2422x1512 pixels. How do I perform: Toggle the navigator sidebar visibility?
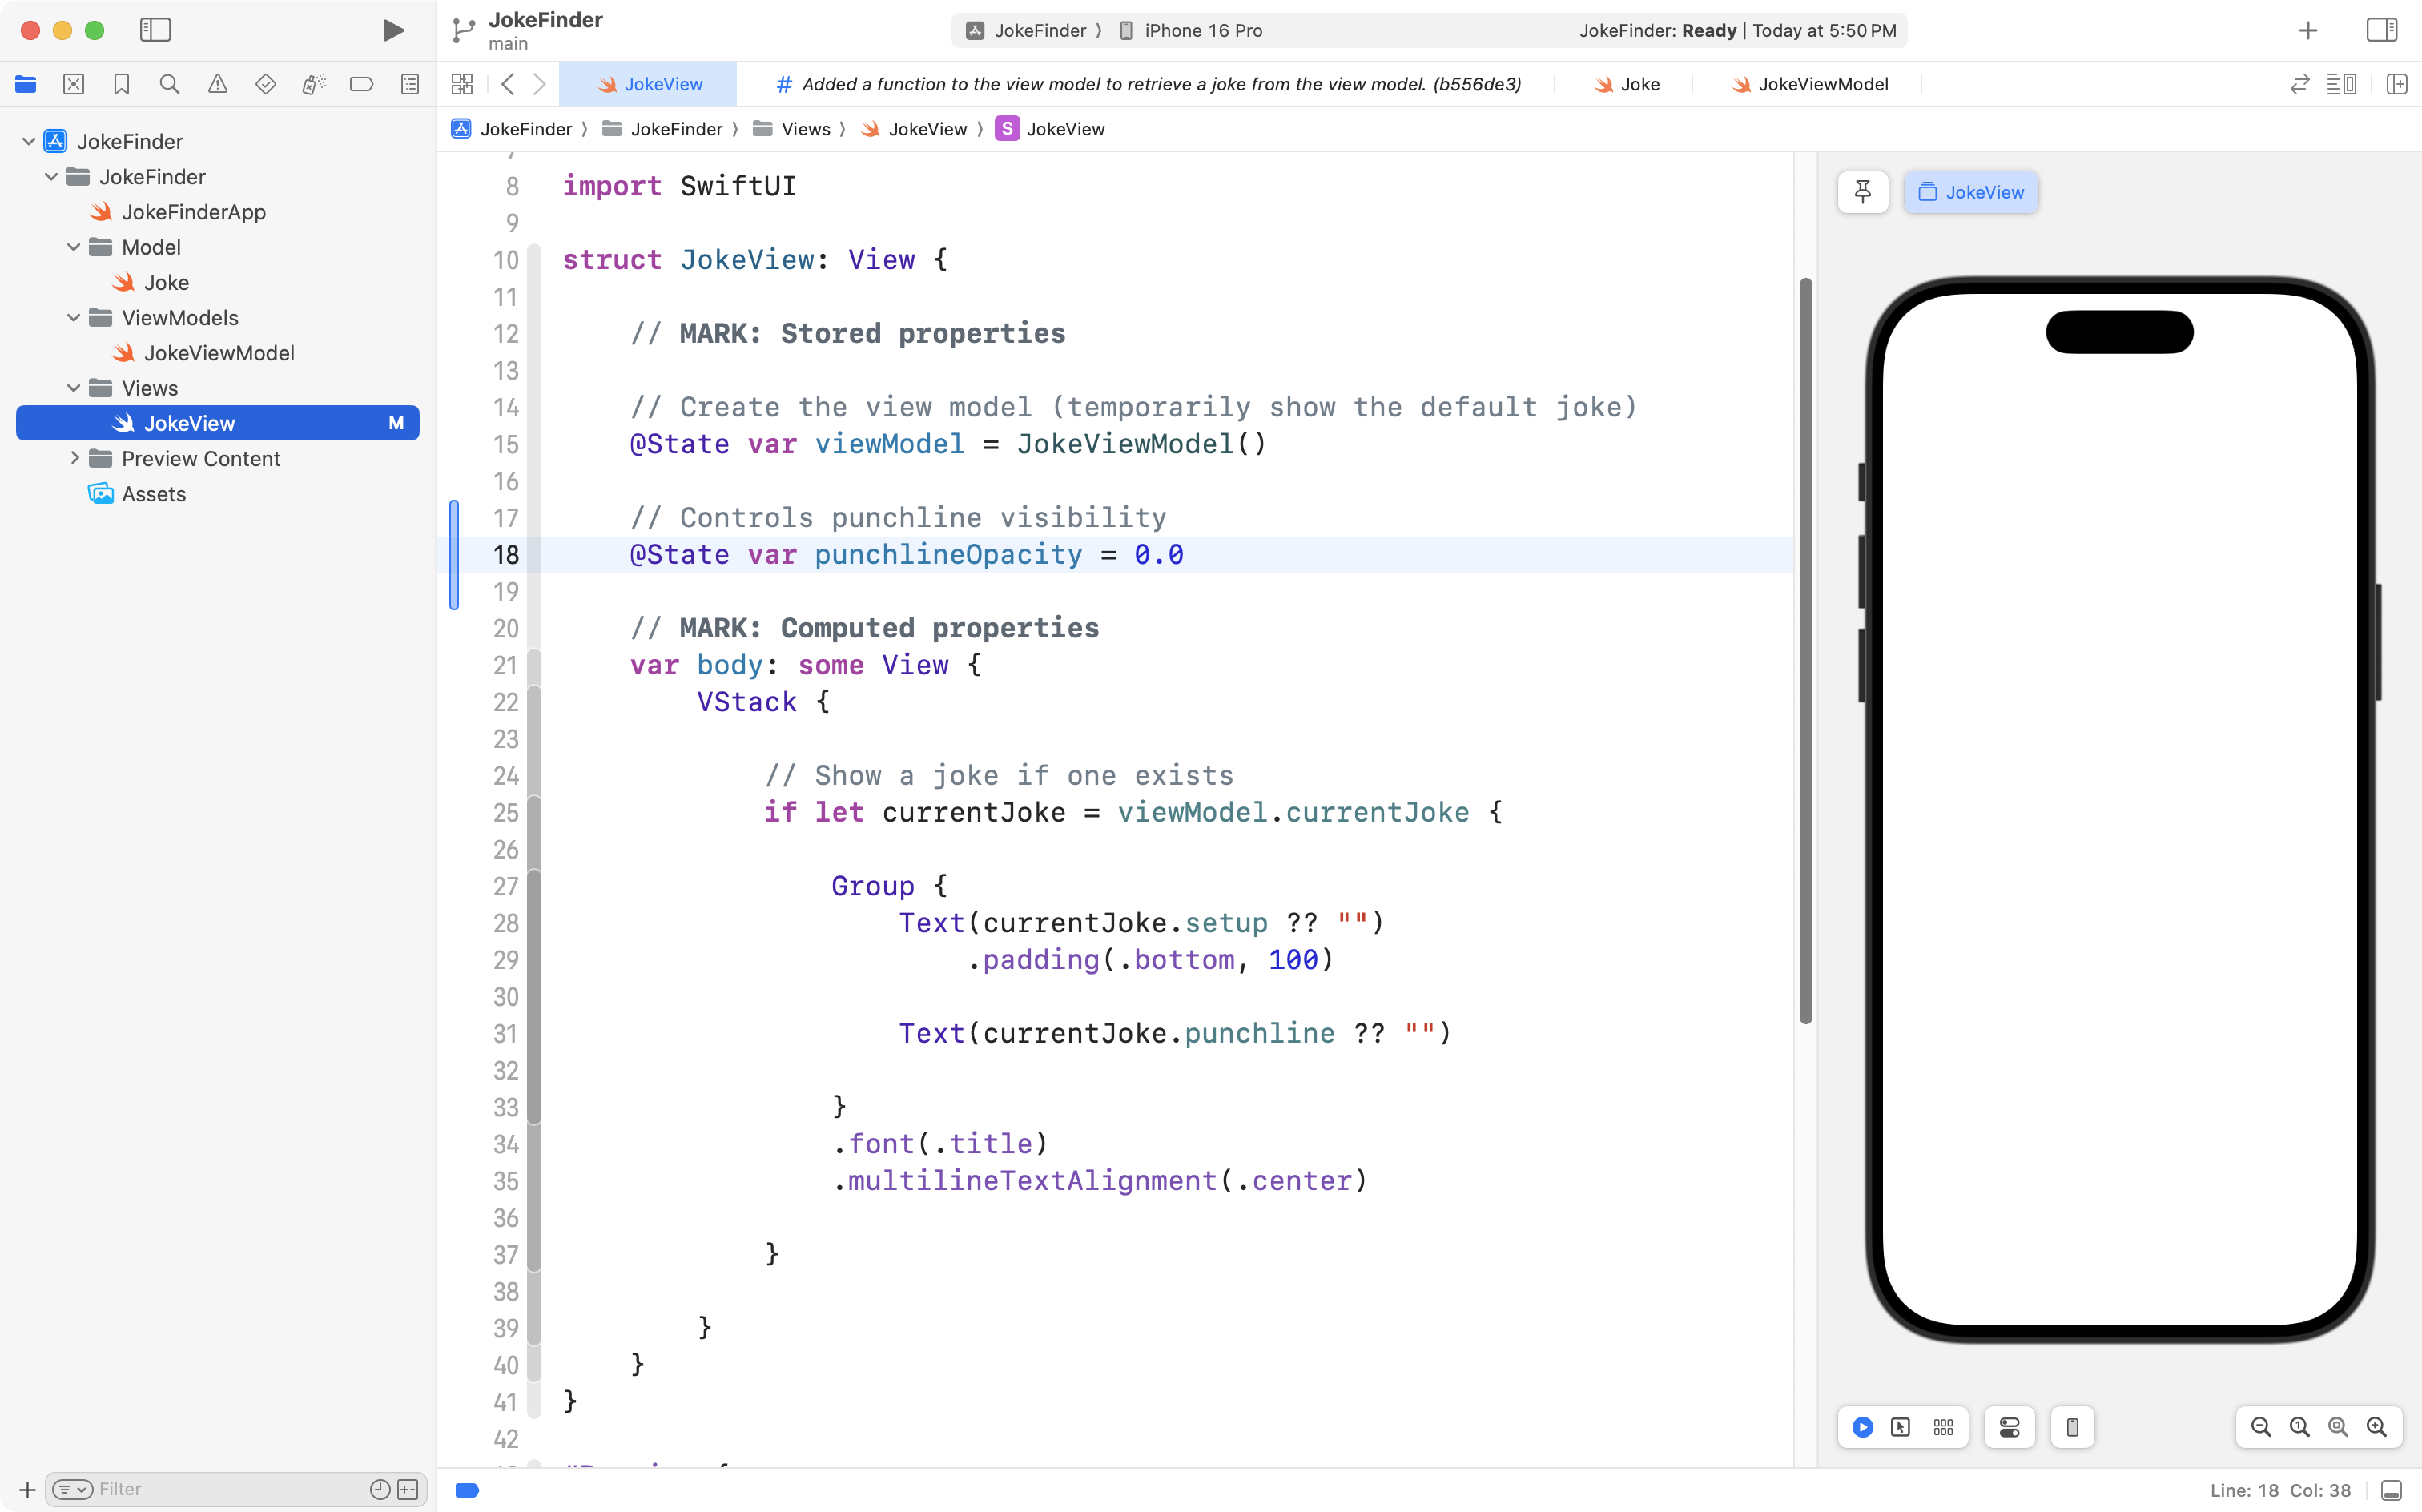(x=155, y=30)
